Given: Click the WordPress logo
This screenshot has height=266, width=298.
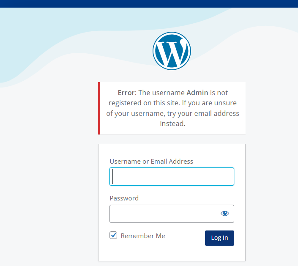Looking at the screenshot, I should pyautogui.click(x=172, y=51).
